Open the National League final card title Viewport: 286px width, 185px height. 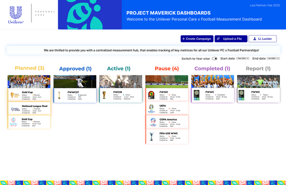pos(35,106)
